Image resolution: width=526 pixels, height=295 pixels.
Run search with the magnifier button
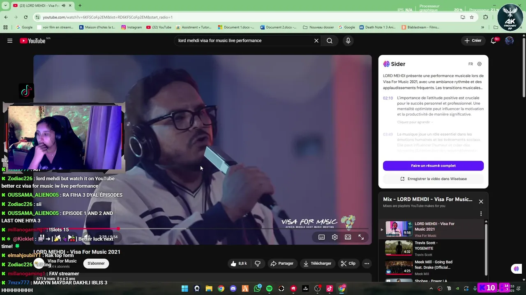click(330, 41)
